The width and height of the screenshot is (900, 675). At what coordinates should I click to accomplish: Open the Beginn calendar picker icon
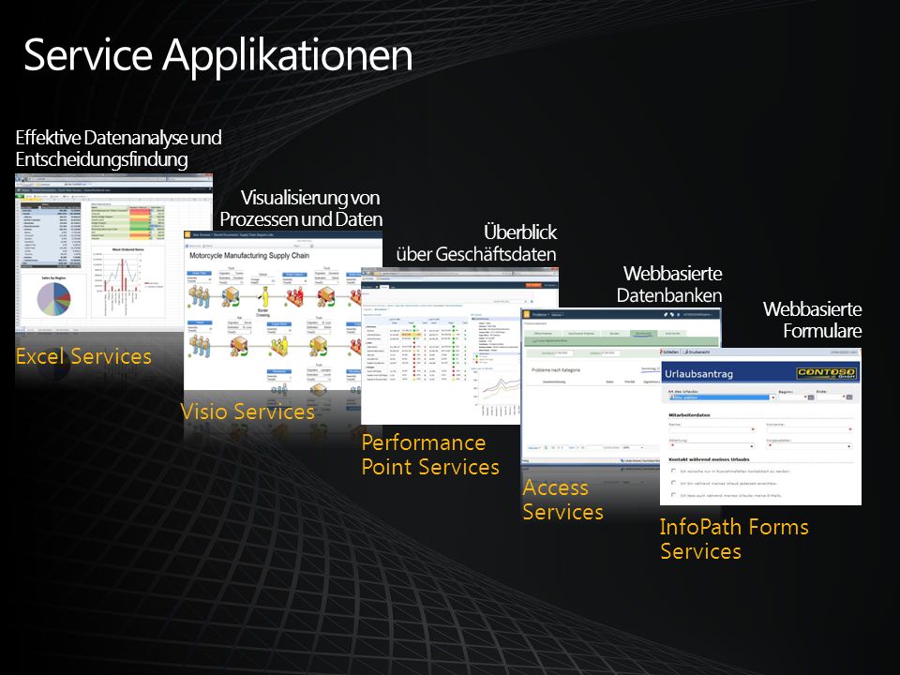pos(811,397)
